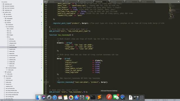Place cursor on the register_taxonomy line

click(82, 82)
